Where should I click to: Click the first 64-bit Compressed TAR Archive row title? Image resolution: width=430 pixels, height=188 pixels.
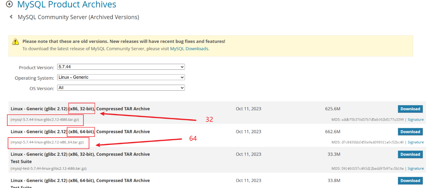point(80,132)
